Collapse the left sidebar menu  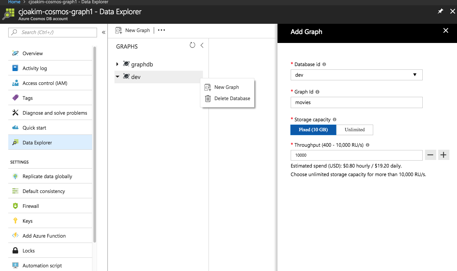point(103,32)
